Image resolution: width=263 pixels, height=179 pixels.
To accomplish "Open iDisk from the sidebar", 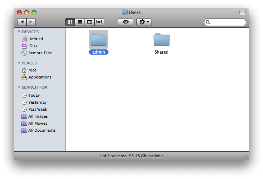I will click(33, 46).
